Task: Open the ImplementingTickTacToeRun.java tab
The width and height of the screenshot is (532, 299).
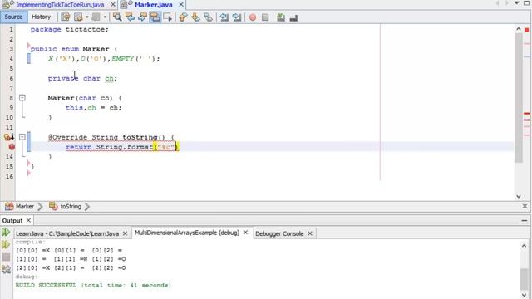Action: 60,5
